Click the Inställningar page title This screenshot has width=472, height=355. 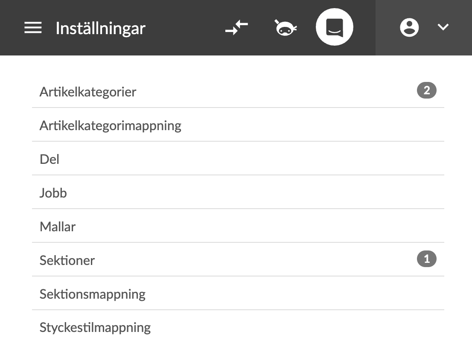(x=101, y=28)
